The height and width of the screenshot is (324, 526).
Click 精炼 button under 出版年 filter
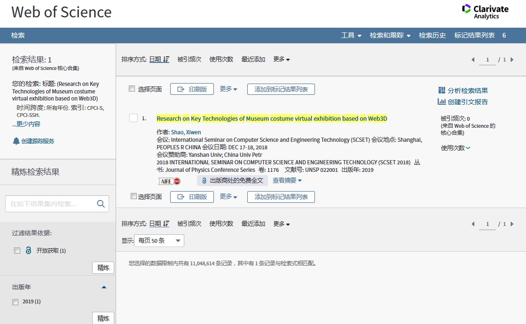(103, 318)
